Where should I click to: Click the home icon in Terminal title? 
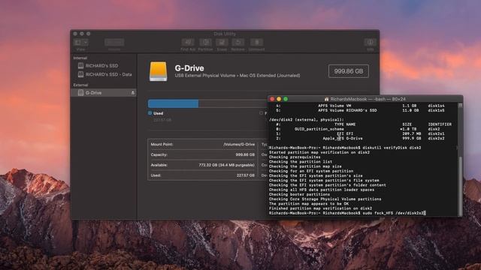[326, 99]
